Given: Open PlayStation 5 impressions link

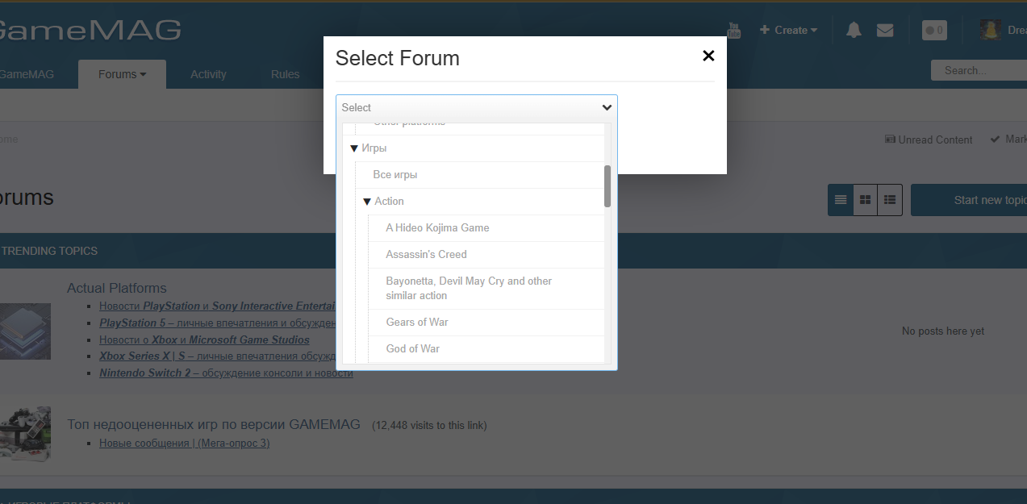Looking at the screenshot, I should click(217, 323).
